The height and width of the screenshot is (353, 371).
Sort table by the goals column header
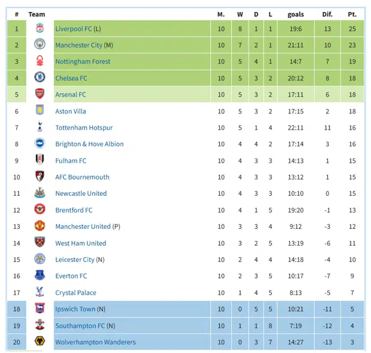[x=295, y=14]
